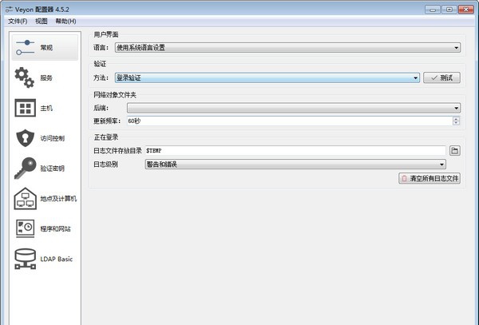Click the Veyon configurator title bar icon
The width and height of the screenshot is (479, 325).
(9, 10)
